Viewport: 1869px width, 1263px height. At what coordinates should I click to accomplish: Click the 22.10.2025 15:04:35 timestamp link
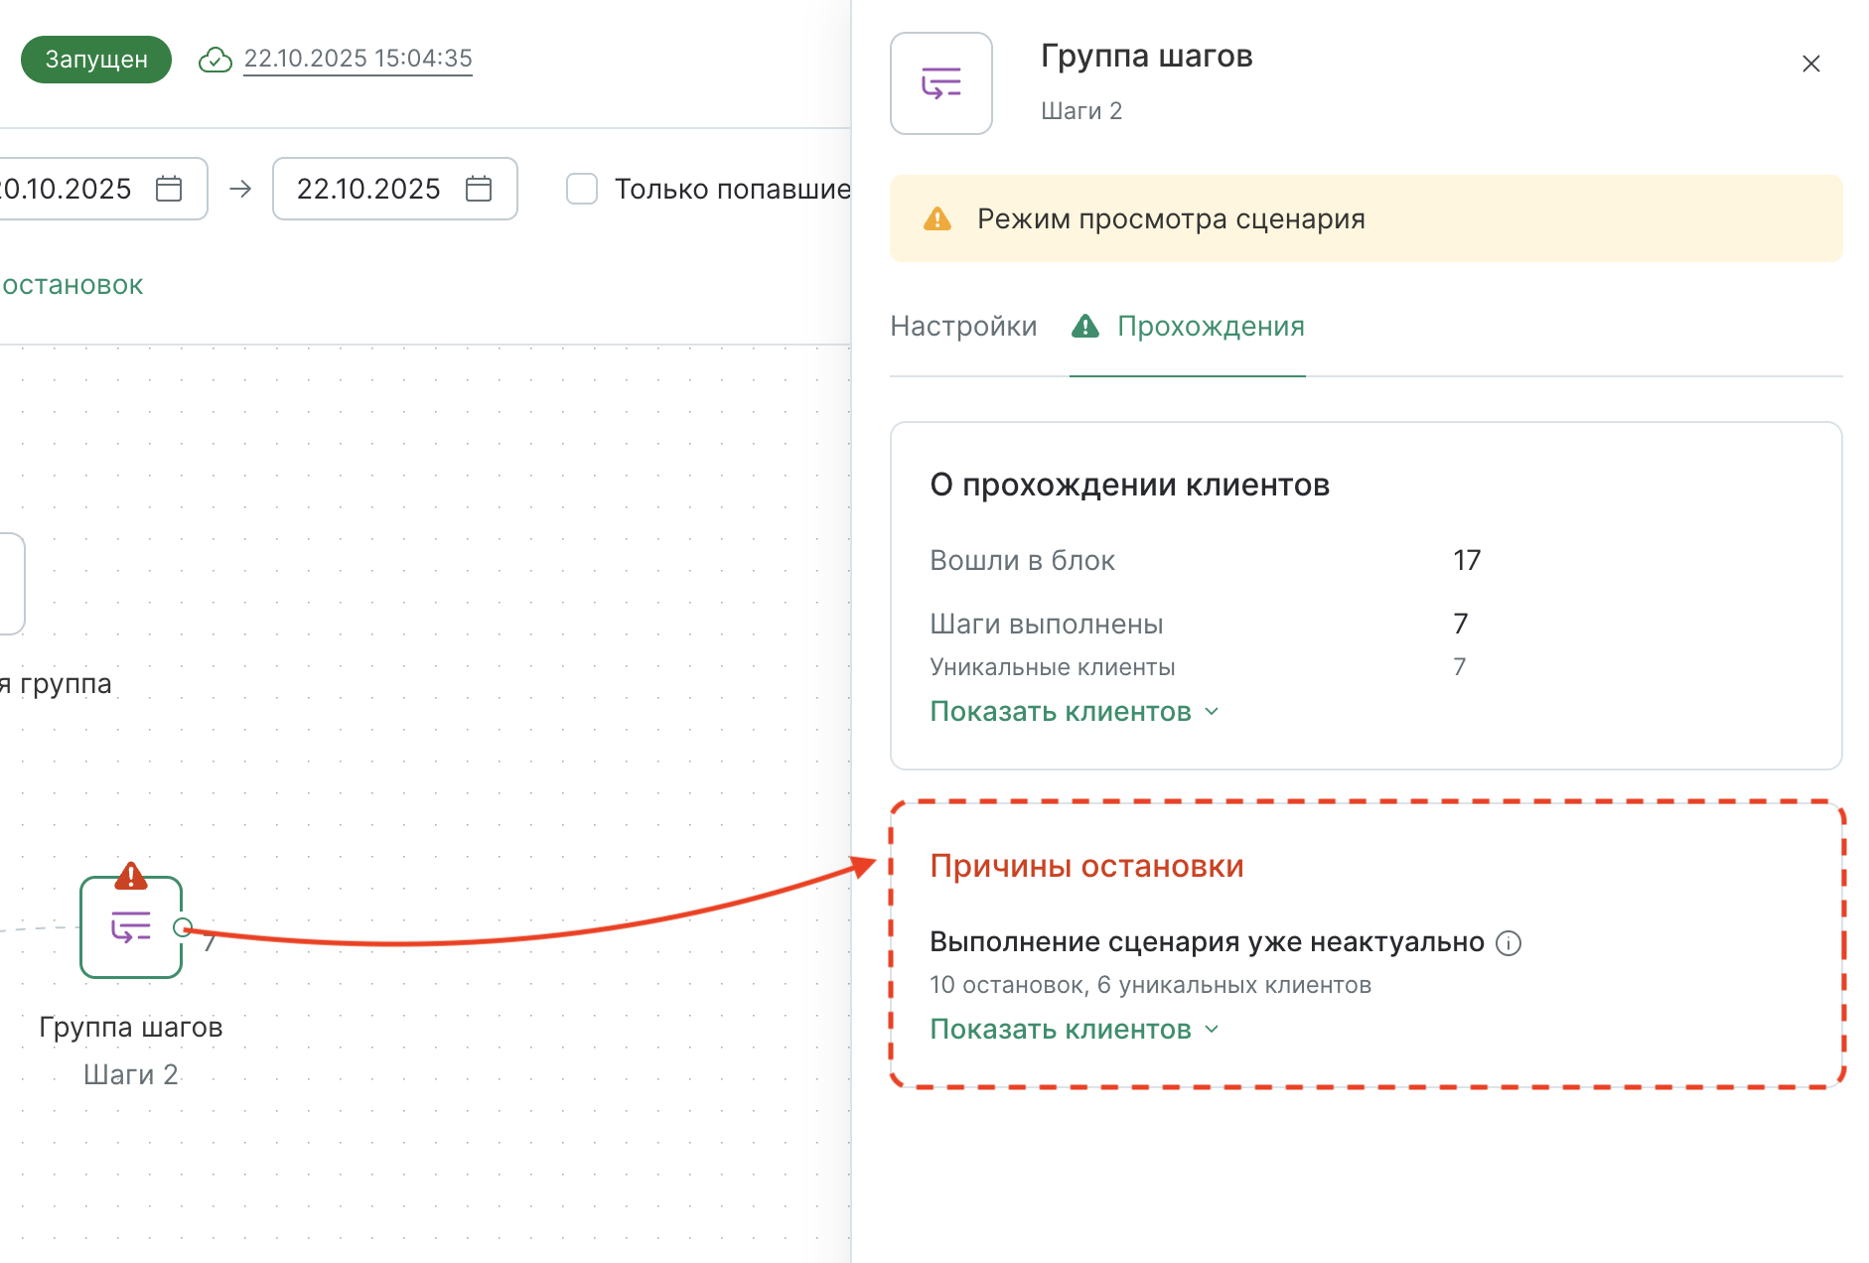(x=358, y=59)
